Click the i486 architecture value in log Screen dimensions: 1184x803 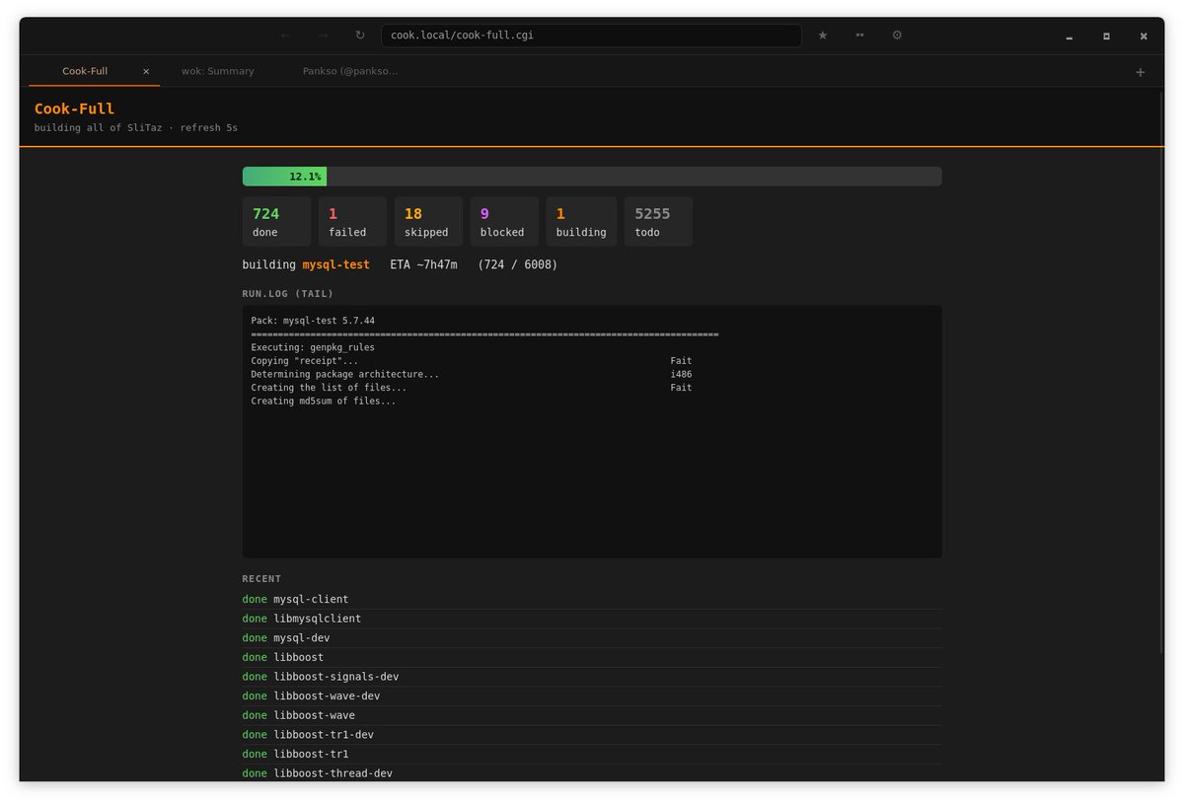click(x=681, y=374)
